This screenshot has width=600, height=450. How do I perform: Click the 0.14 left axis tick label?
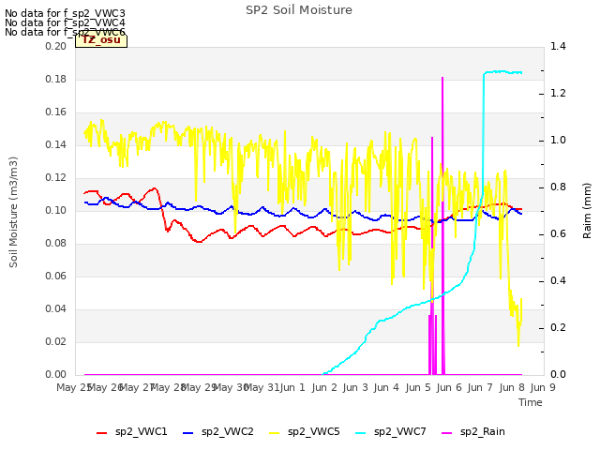point(56,144)
